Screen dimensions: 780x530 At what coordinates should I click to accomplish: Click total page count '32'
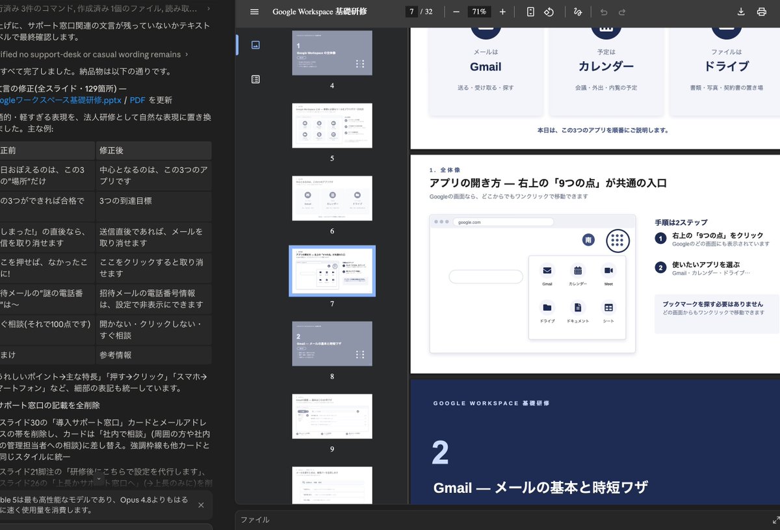pos(428,12)
